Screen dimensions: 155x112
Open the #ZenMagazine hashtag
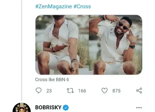click(x=53, y=6)
